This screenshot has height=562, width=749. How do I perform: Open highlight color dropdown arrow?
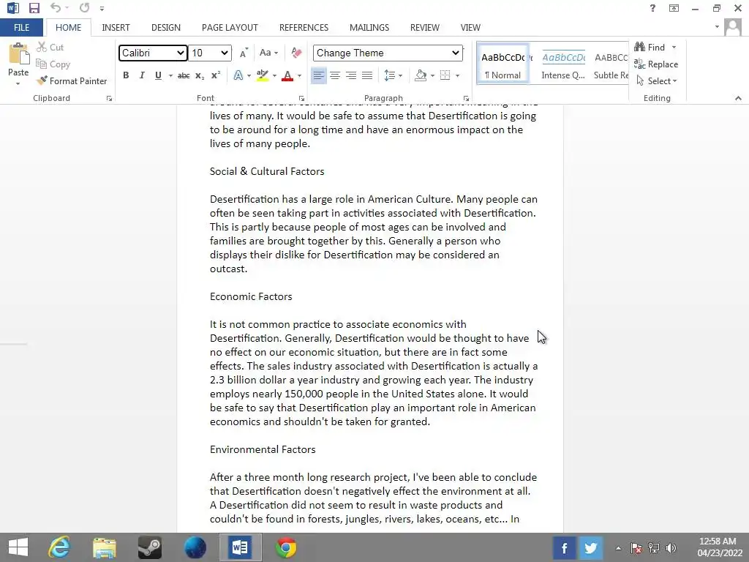click(275, 75)
